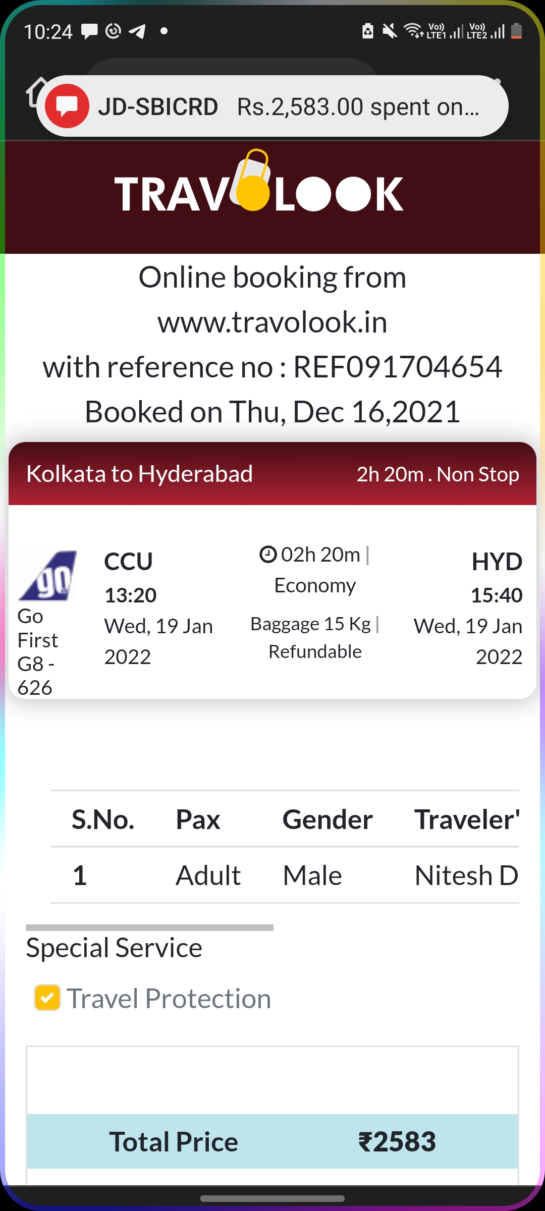
Task: Tap the battery icon in status bar
Action: [x=516, y=31]
